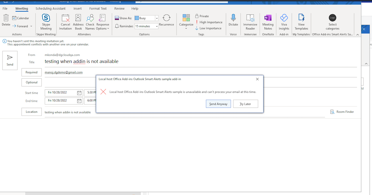Open the Format Text ribbon tab

coord(98,8)
